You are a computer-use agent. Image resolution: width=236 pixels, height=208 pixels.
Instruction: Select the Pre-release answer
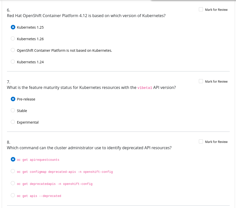[x=13, y=99]
